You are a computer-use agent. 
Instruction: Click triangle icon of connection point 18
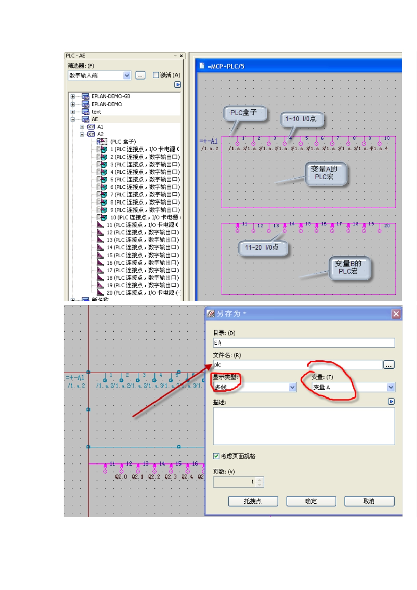point(101,277)
